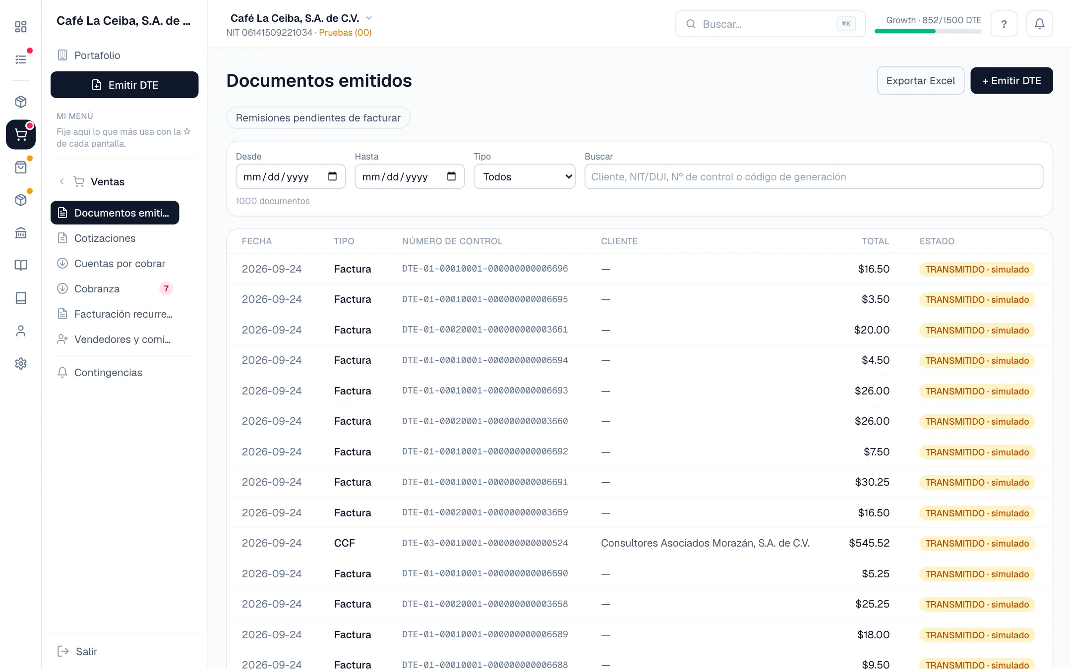Open the settings gear rail icon
The image size is (1071, 669).
coord(21,363)
